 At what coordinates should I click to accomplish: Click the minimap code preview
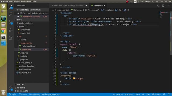pyautogui.click(x=164, y=15)
